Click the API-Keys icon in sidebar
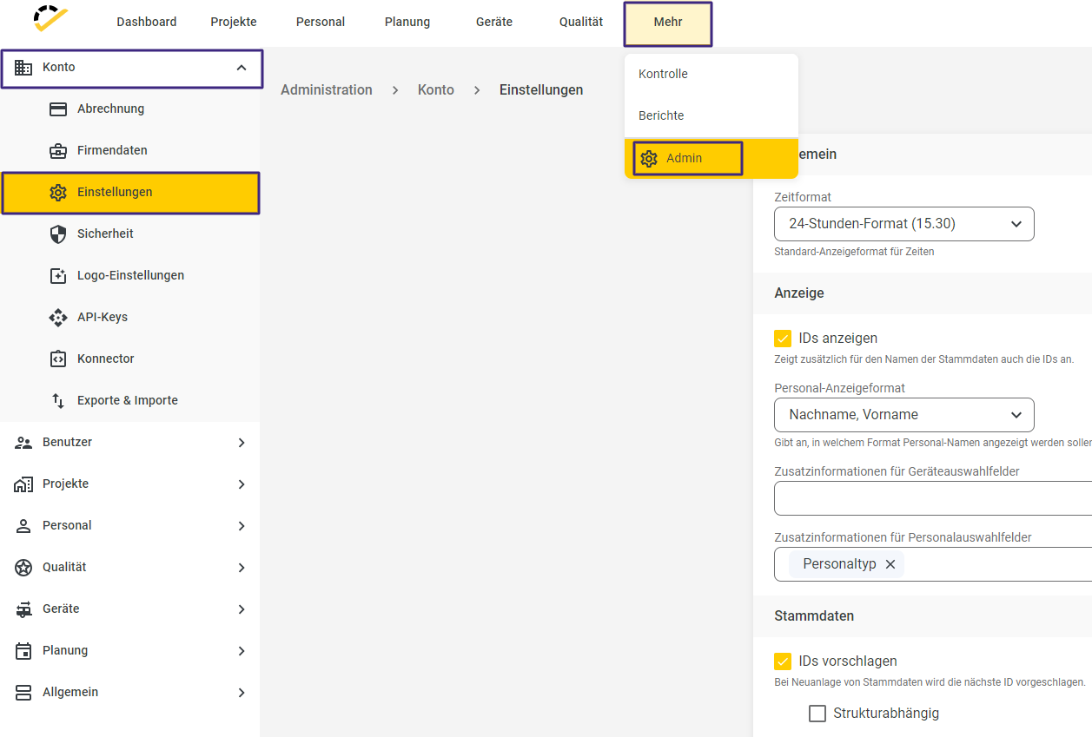The image size is (1092, 737). 58,318
